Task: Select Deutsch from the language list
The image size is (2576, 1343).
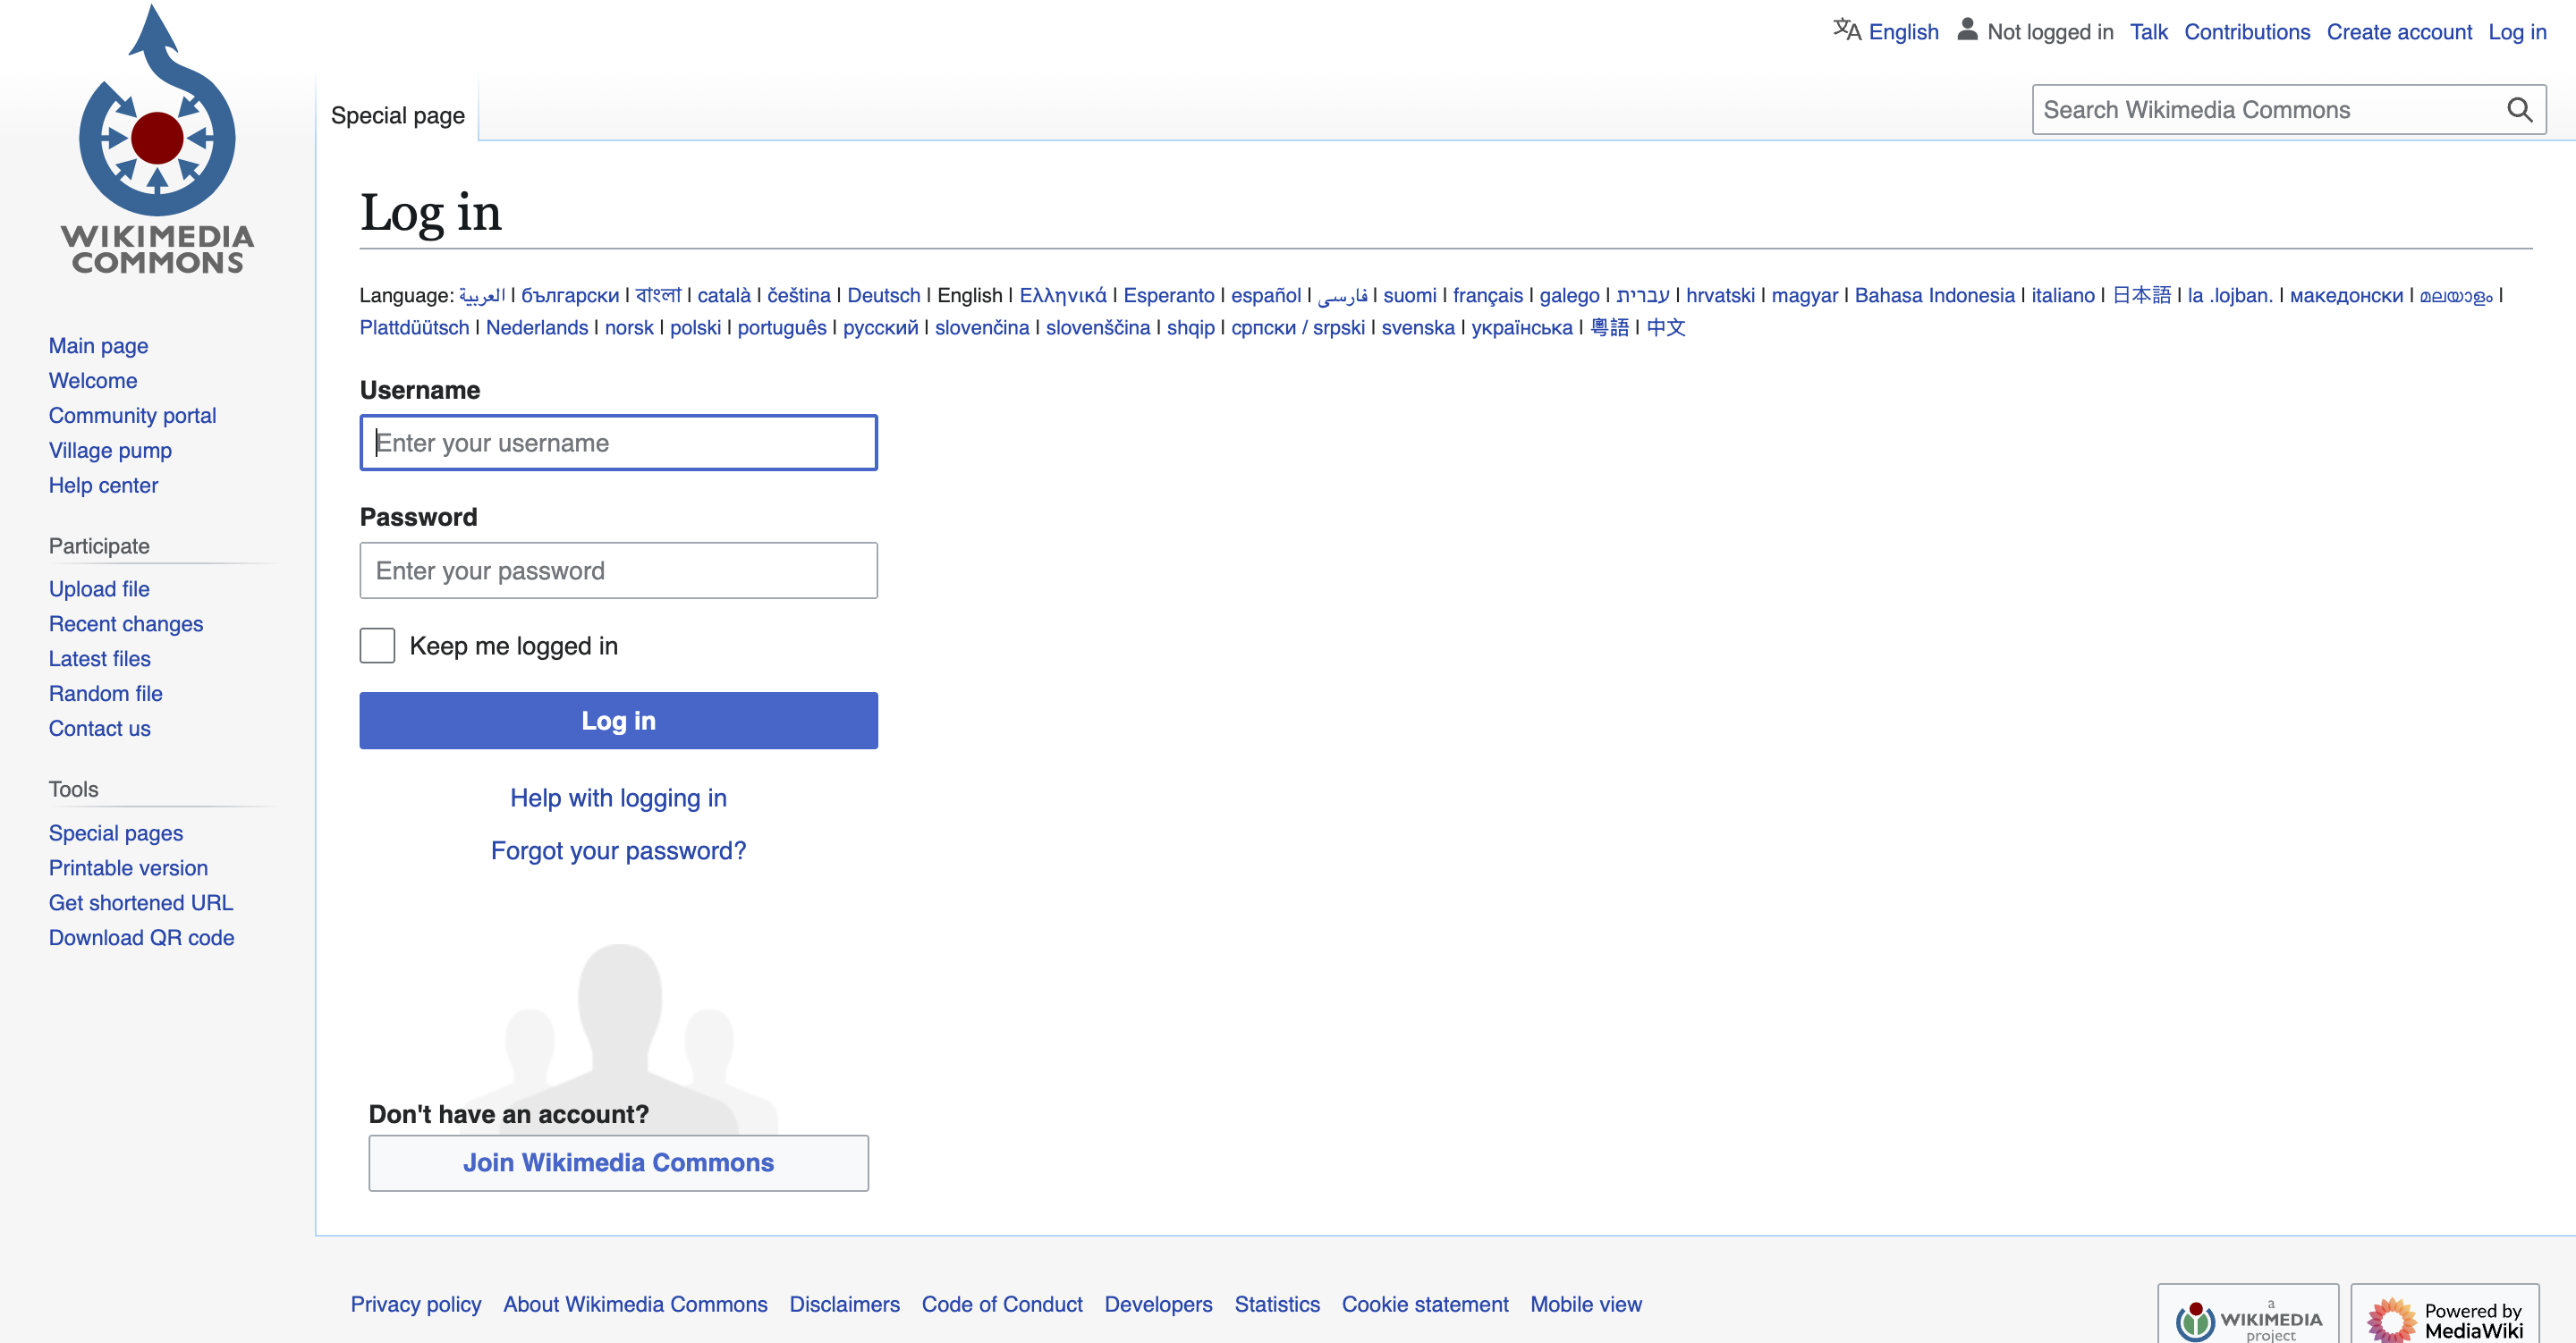Action: point(883,295)
